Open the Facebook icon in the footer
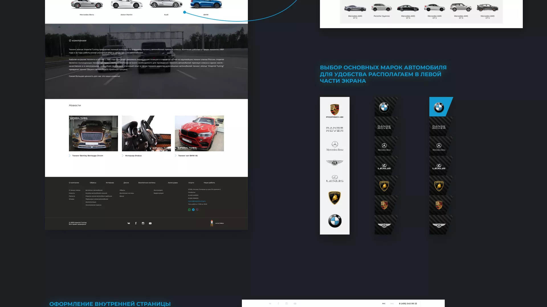This screenshot has height=307, width=547. click(x=136, y=223)
